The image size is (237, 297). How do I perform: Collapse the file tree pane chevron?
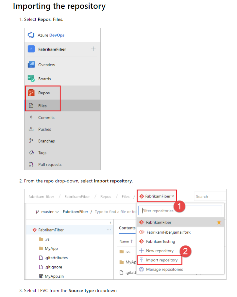pos(110,222)
